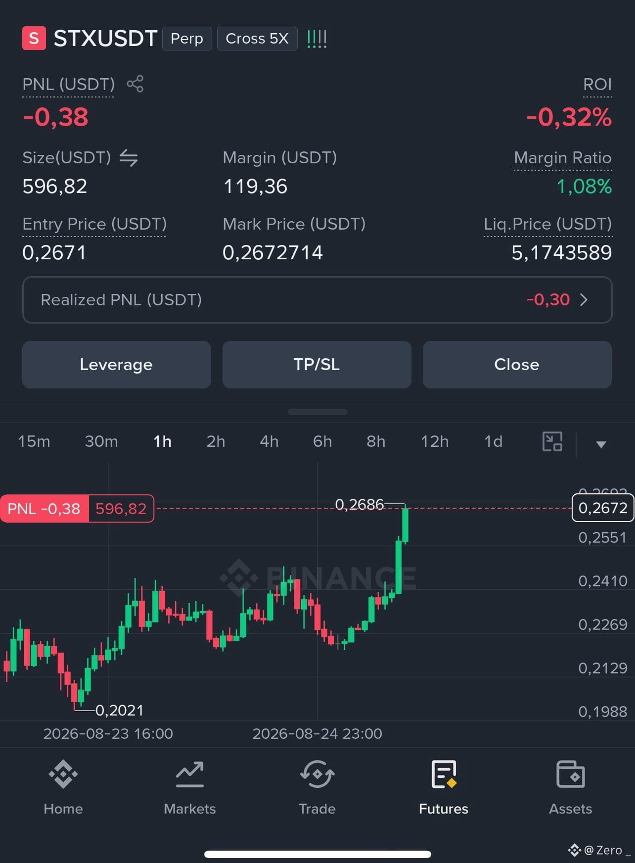Image resolution: width=635 pixels, height=863 pixels.
Task: Select the 2h chart interval
Action: point(216,441)
